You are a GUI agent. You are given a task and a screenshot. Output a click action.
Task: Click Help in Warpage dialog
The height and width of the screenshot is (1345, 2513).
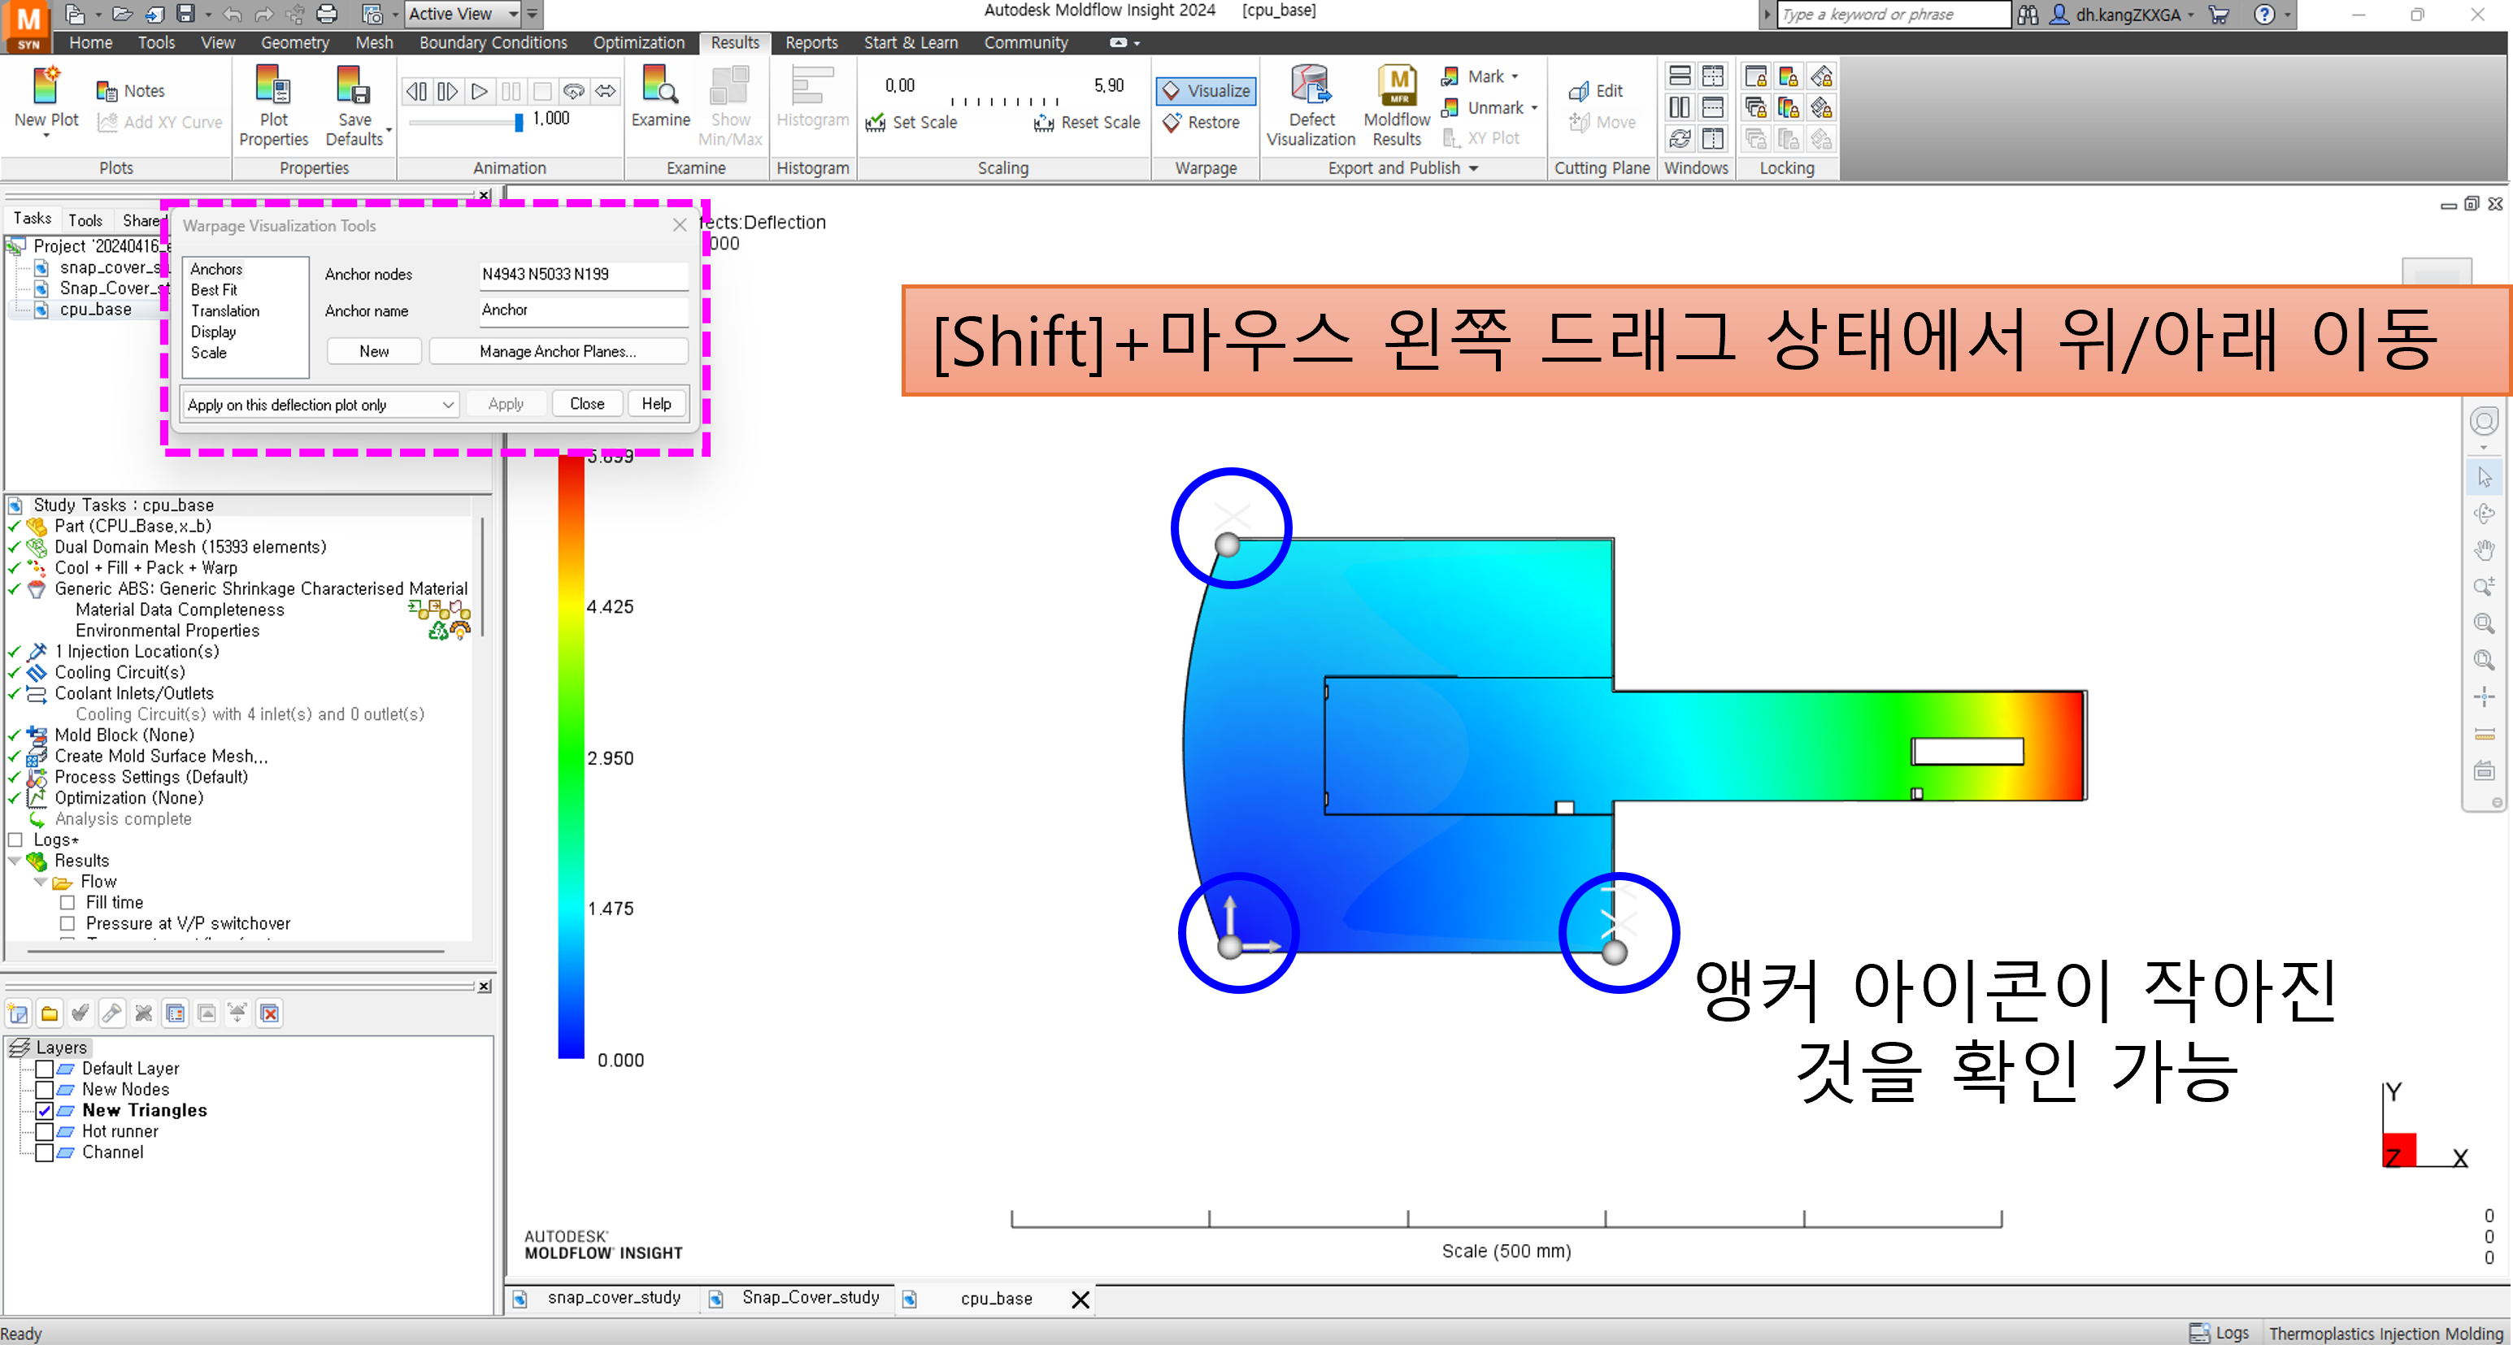[655, 404]
